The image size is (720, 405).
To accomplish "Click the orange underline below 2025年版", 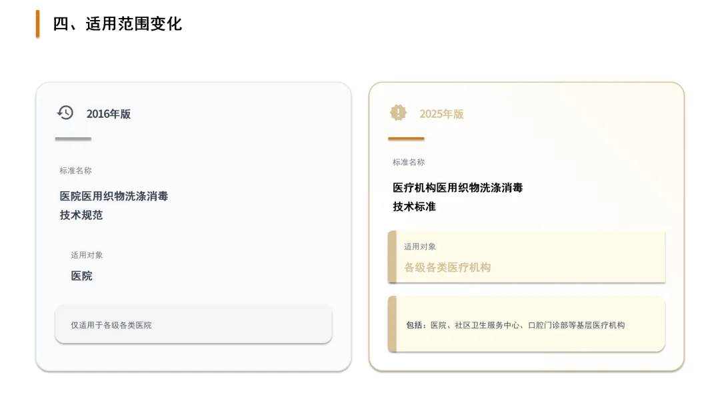I will click(406, 138).
